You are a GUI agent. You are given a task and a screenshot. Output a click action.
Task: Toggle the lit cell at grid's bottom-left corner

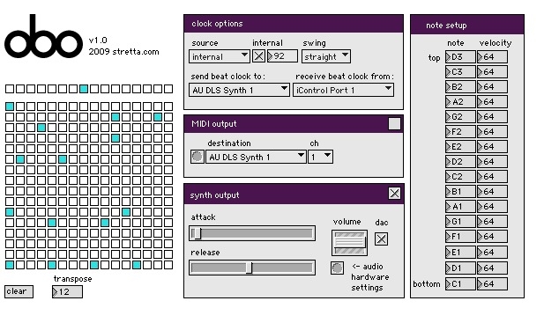pos(10,265)
